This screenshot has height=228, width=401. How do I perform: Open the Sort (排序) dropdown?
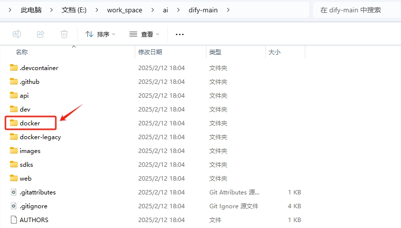(100, 34)
